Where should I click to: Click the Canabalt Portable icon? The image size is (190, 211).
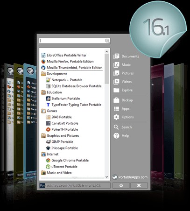pyautogui.click(x=48, y=123)
